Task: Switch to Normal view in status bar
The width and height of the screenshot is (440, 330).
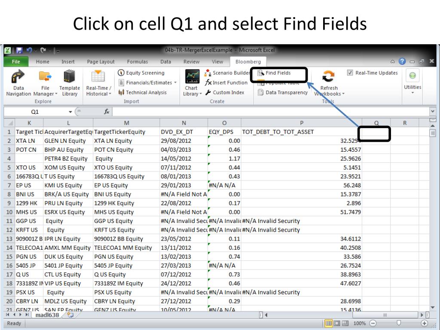Action: click(328, 323)
